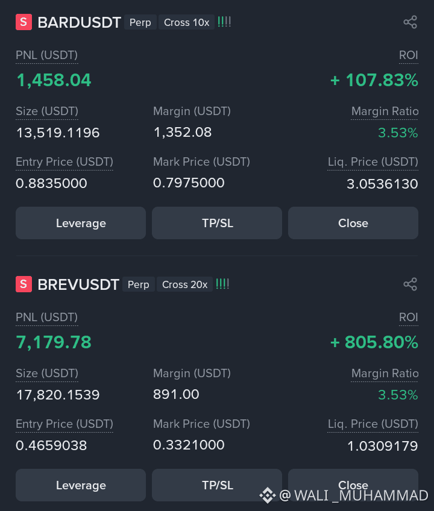Image resolution: width=434 pixels, height=511 pixels.
Task: Tap the Entry Price label above 0.8835000
Action: click(x=64, y=162)
